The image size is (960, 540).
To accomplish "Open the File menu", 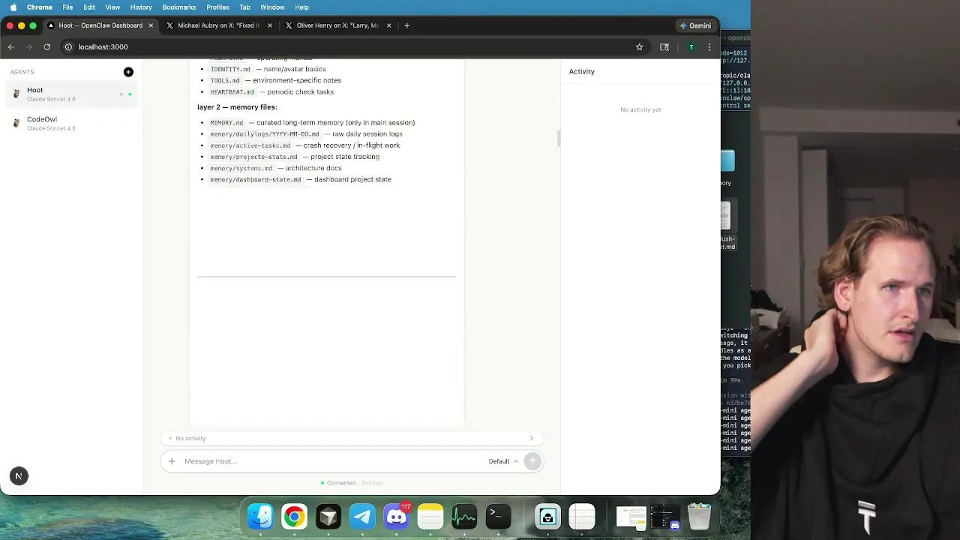I will pos(67,7).
